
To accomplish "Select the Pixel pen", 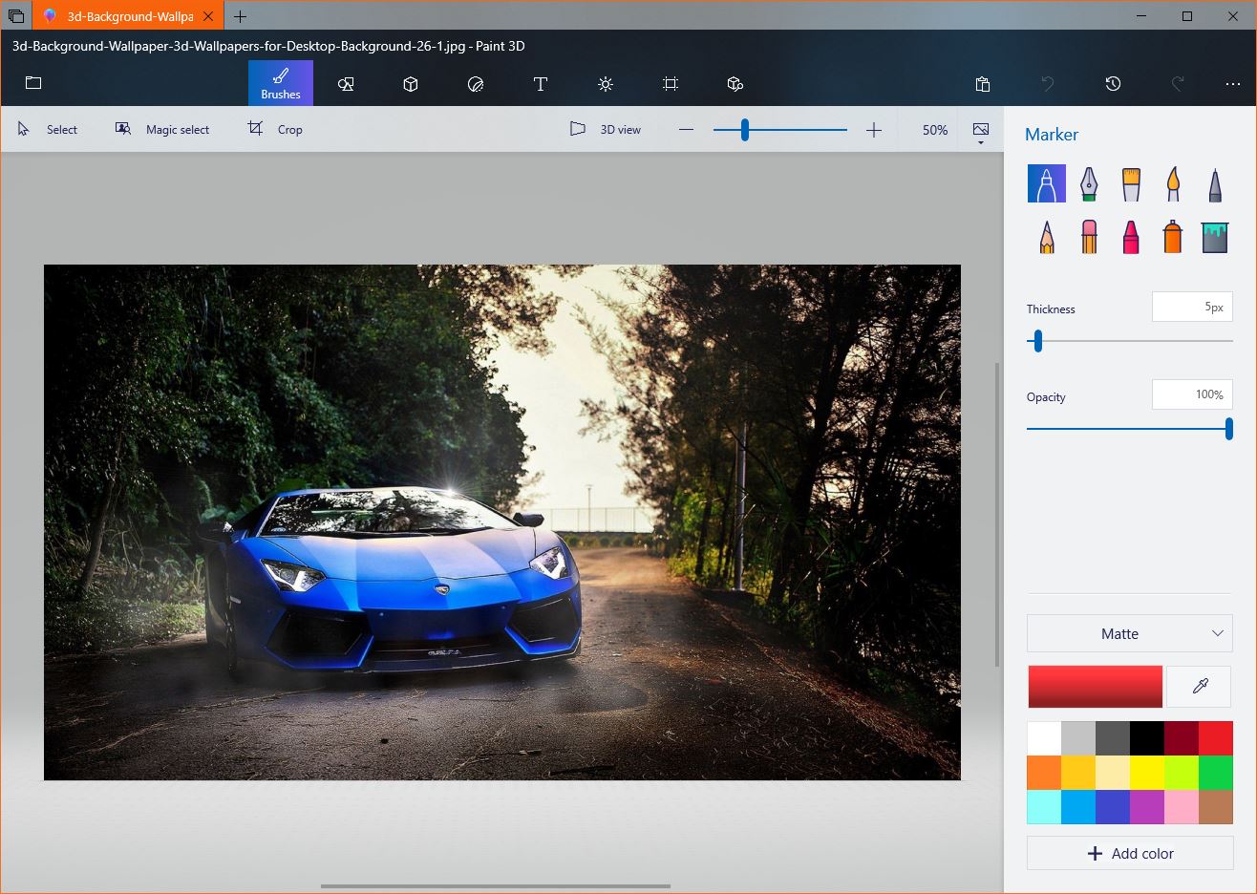I will point(1215,183).
